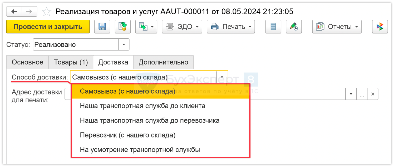This screenshot has height=167, width=394.
Task: Click the back navigation arrow
Action: coord(14,12)
